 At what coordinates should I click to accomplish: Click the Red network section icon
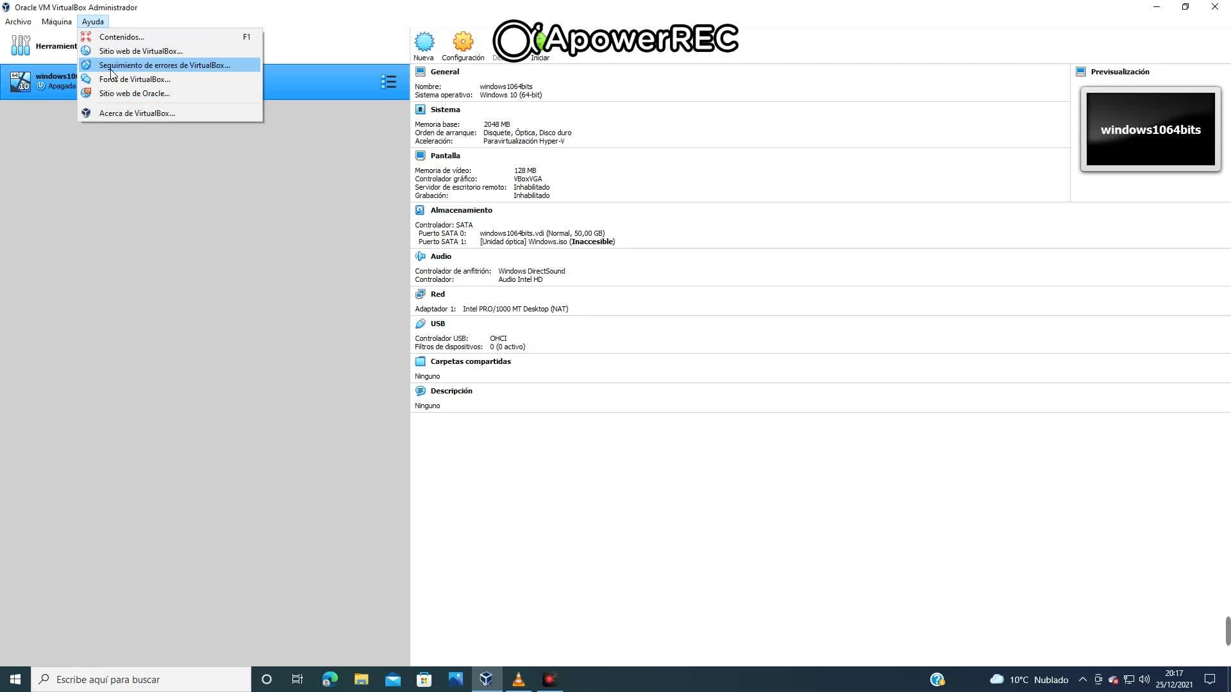point(420,294)
